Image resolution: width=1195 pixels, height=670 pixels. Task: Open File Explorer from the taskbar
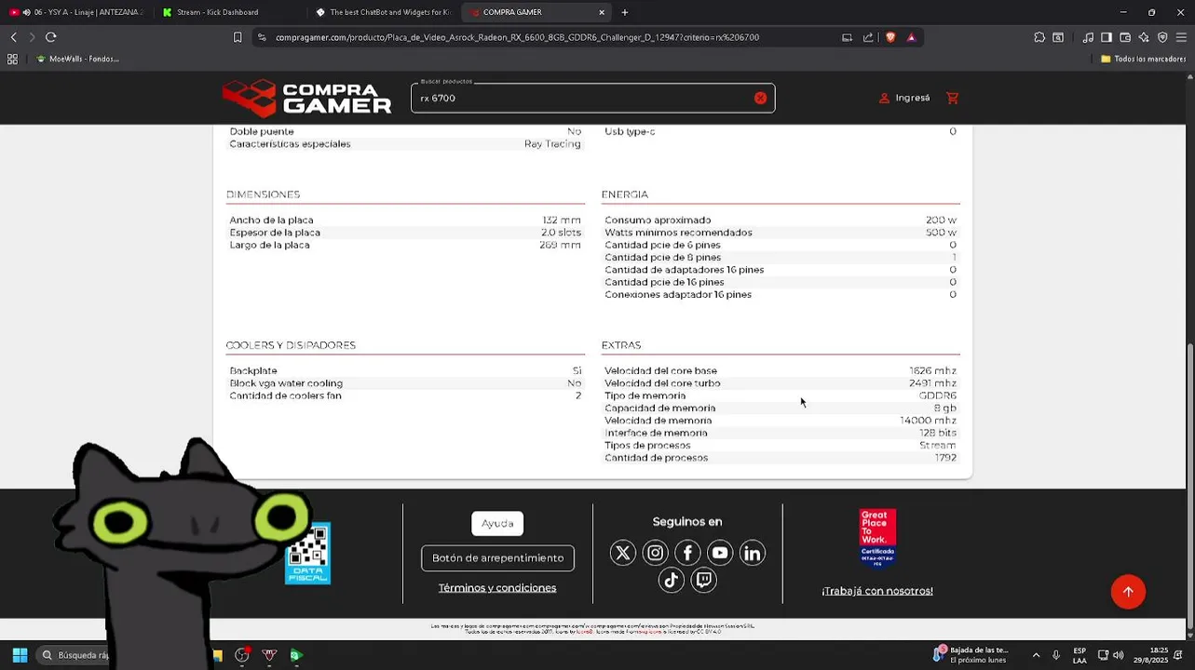pyautogui.click(x=217, y=655)
